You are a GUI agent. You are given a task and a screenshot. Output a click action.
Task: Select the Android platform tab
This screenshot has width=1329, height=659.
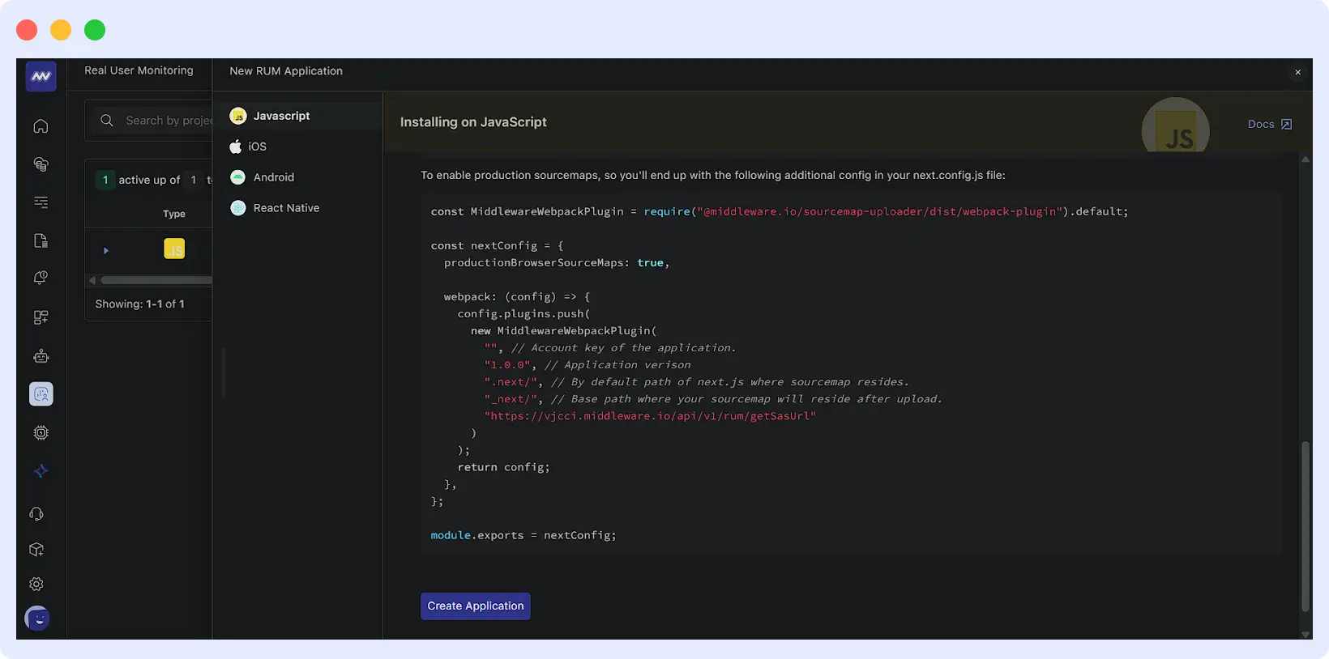coord(297,177)
